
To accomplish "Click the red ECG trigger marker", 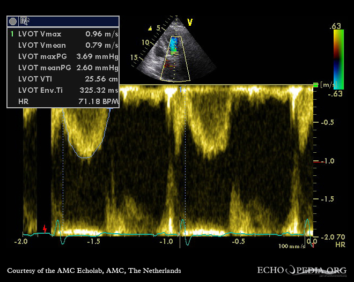I will coord(45,229).
